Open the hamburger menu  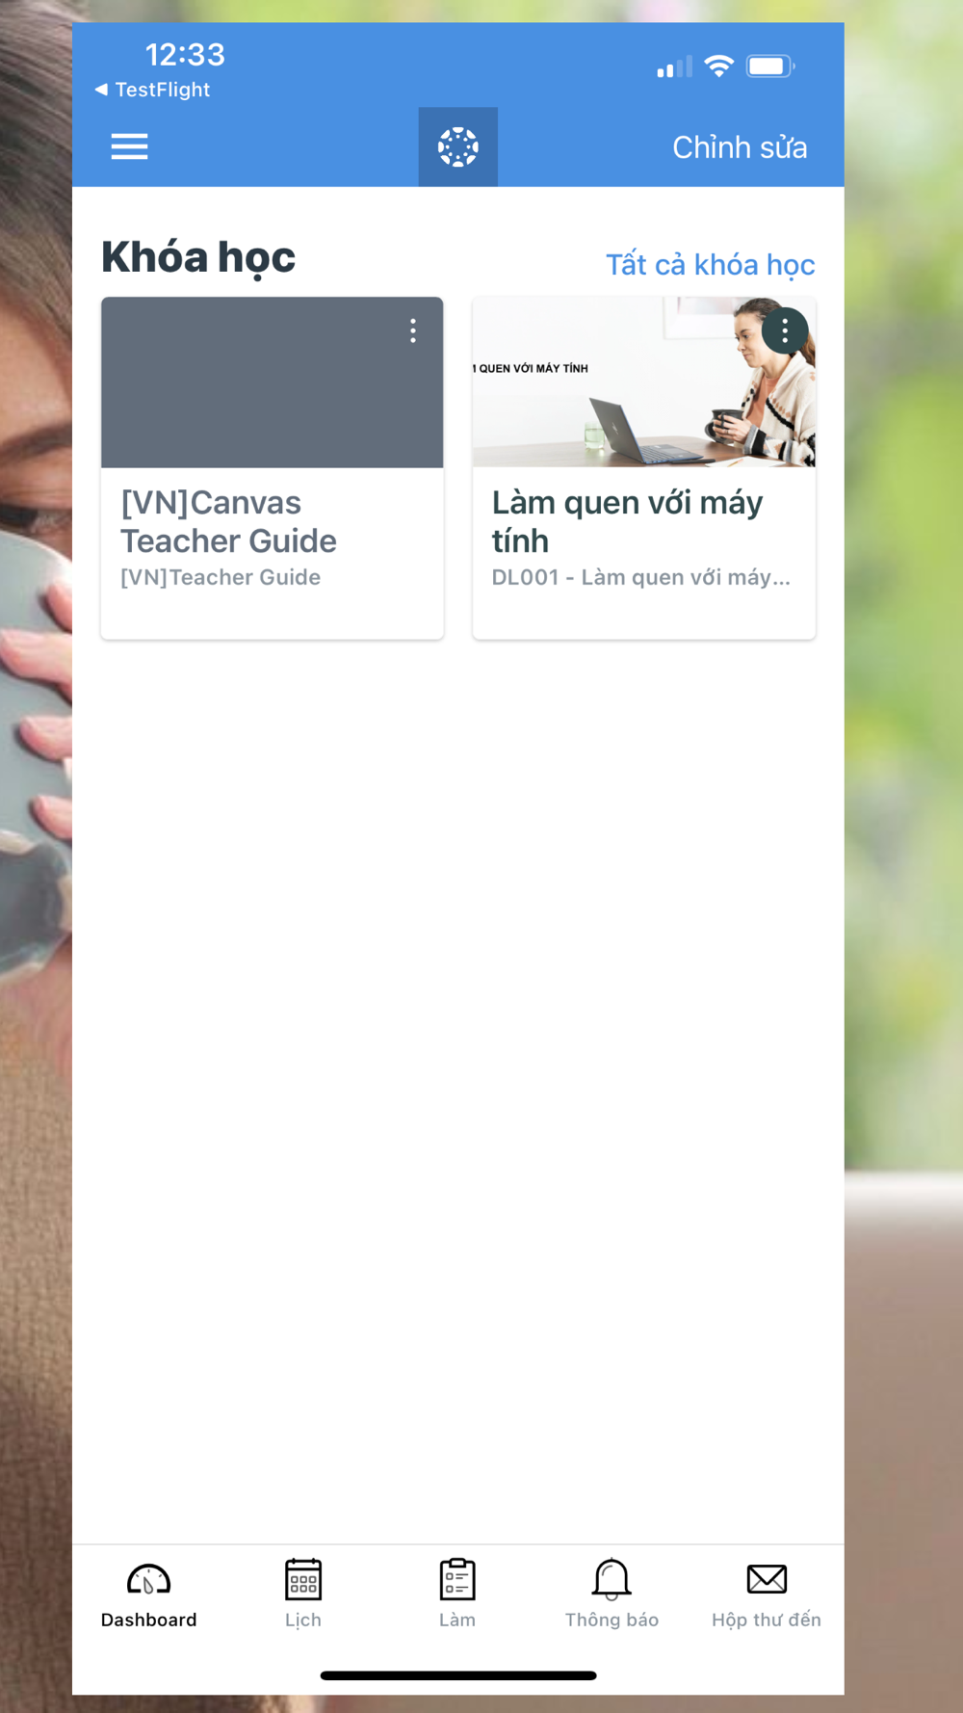(129, 146)
